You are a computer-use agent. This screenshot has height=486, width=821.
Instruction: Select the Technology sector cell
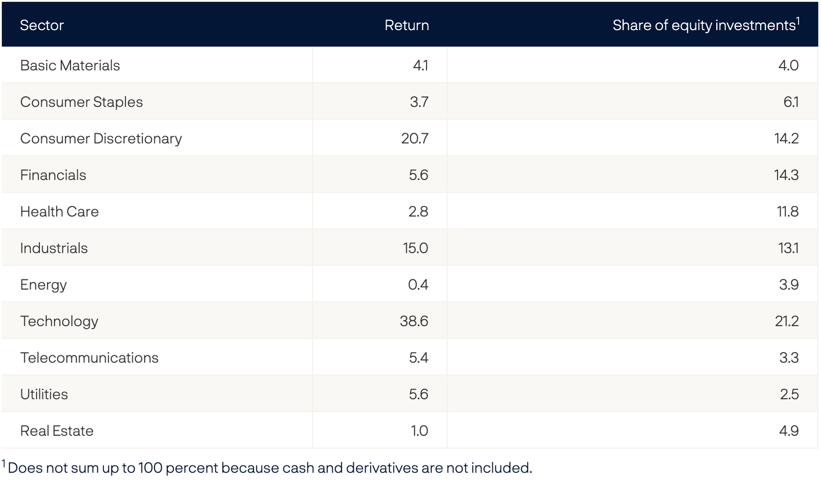pos(59,321)
